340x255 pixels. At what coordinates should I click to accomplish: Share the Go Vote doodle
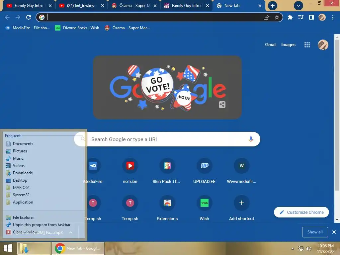click(x=222, y=105)
